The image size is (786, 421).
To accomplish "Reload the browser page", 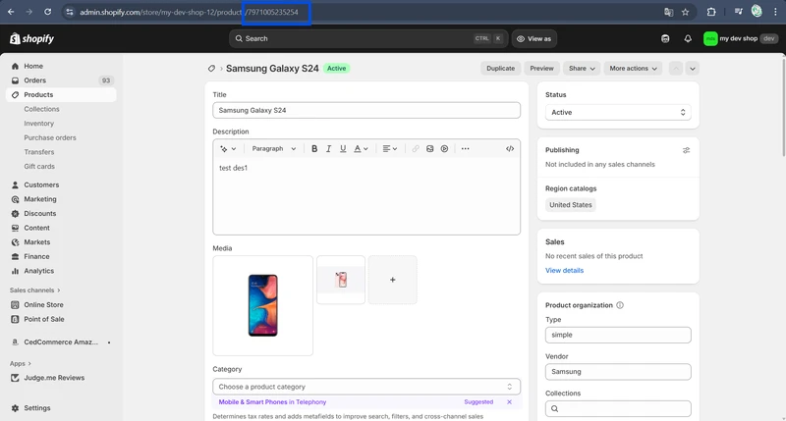I will coord(47,12).
